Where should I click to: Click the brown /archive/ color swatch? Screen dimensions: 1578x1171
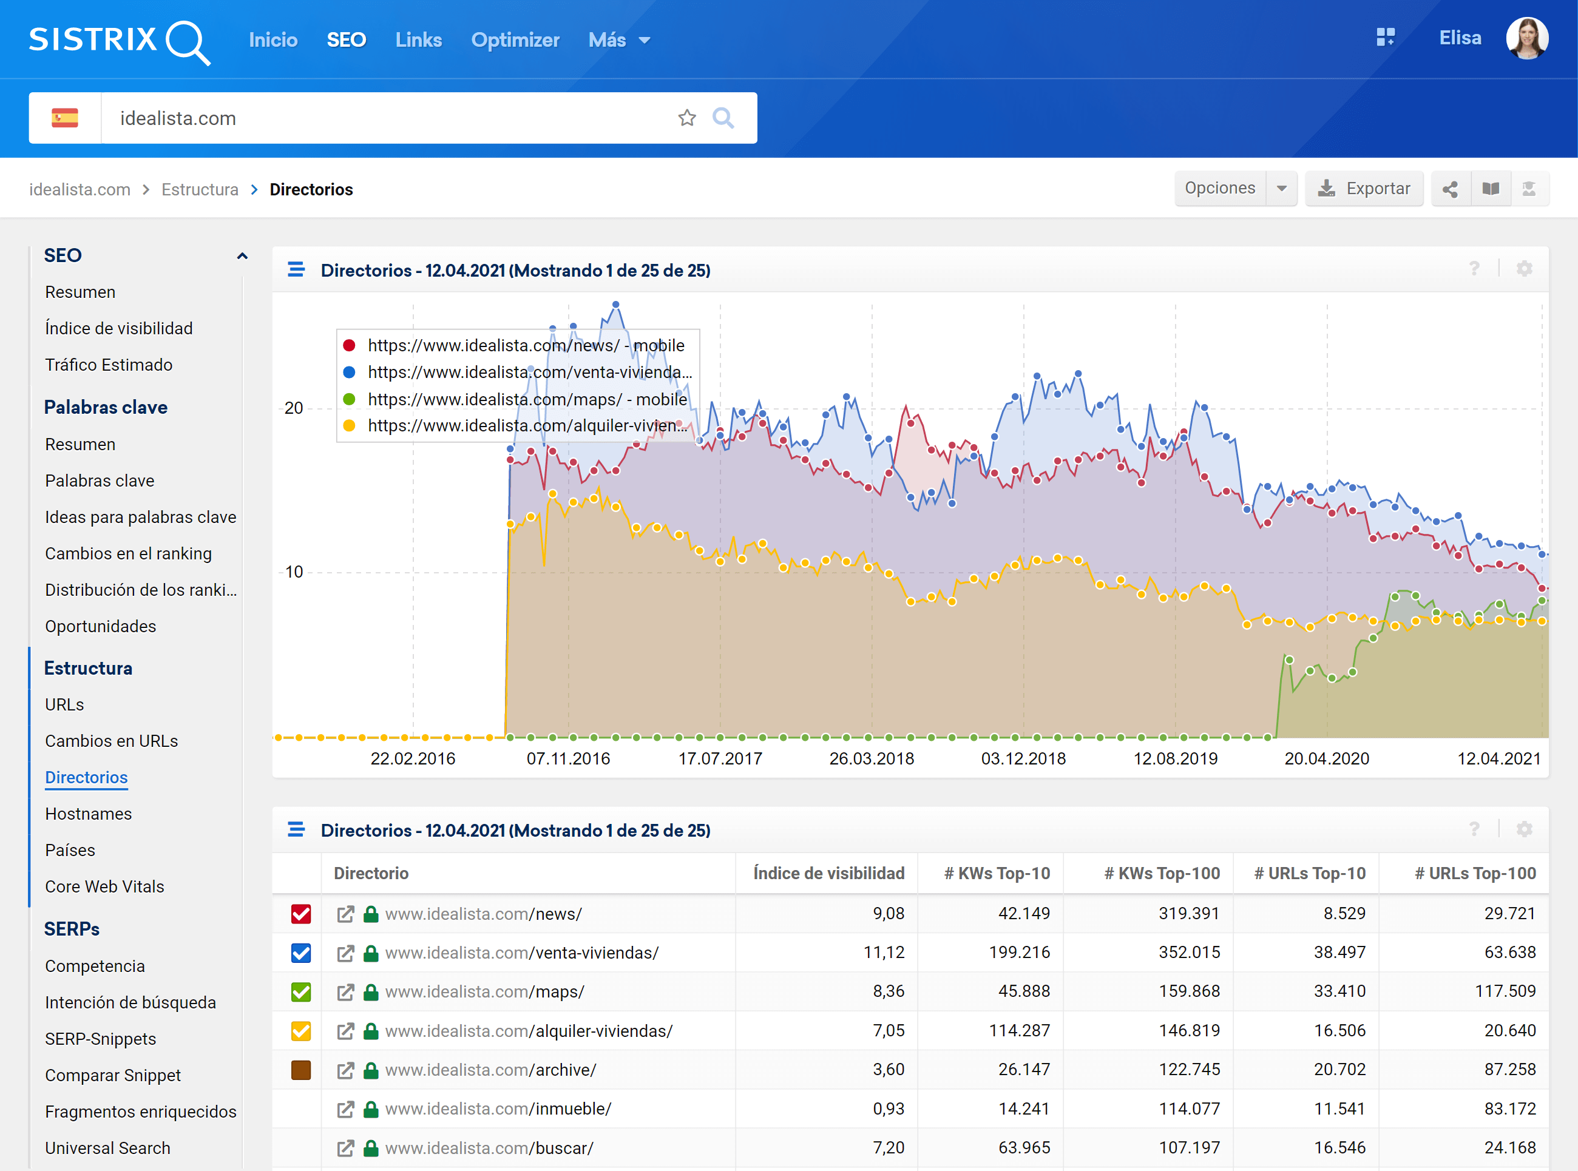pos(301,1070)
